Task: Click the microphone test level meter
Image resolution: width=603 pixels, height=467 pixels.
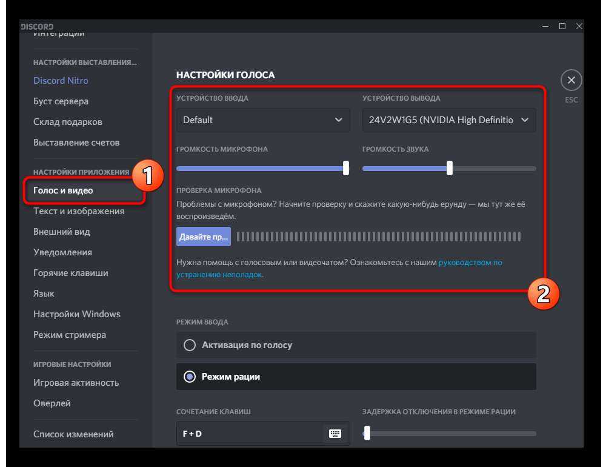Action: [x=378, y=237]
